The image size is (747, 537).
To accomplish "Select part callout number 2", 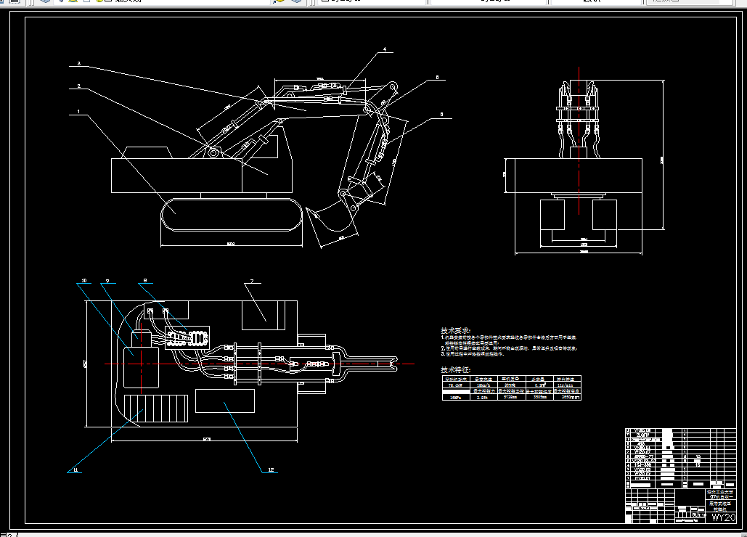I will tap(78, 86).
